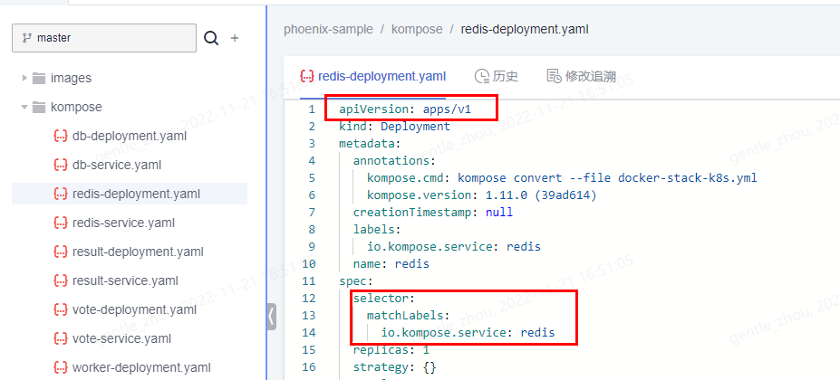The height and width of the screenshot is (380, 840).
Task: Click the search magnifier icon
Action: (211, 38)
